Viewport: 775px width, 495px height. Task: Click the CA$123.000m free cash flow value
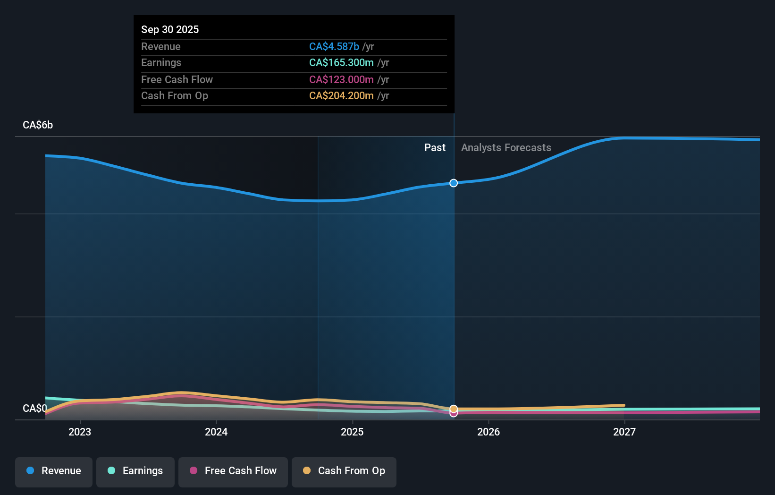pyautogui.click(x=341, y=79)
